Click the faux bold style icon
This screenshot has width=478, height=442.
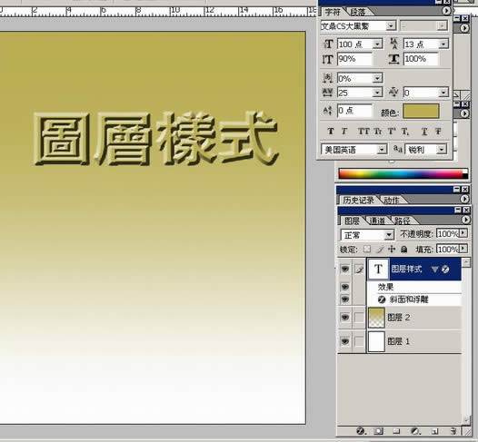(x=331, y=132)
